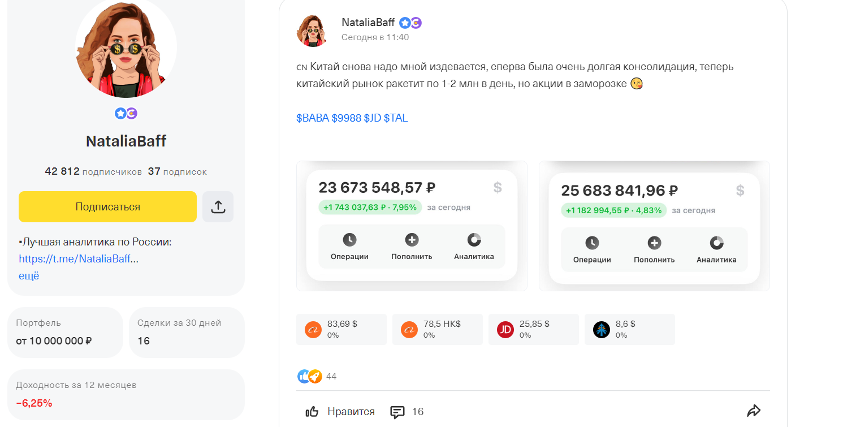This screenshot has width=856, height=427.
Task: Click the comments speech bubble icon
Action: coord(397,412)
